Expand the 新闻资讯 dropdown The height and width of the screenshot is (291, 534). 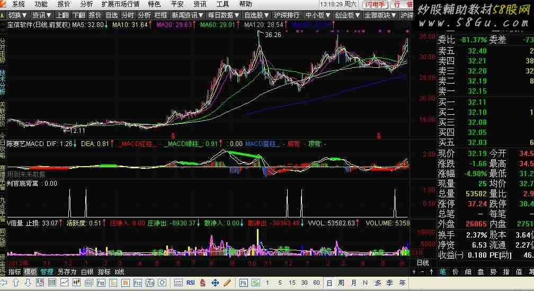(x=188, y=15)
